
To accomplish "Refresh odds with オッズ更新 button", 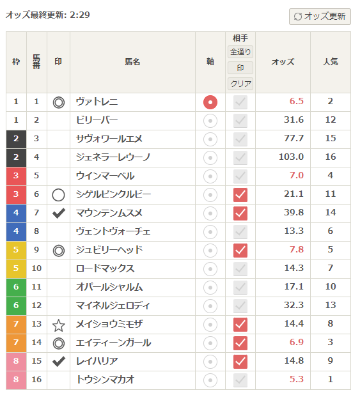I will (x=320, y=17).
